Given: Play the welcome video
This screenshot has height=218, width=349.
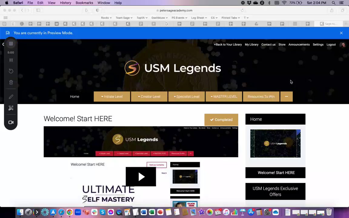Looking at the screenshot, I should [x=141, y=177].
